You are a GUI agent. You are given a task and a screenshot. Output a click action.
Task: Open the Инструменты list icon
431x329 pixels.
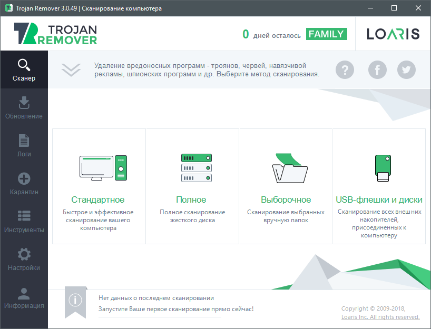click(x=24, y=216)
